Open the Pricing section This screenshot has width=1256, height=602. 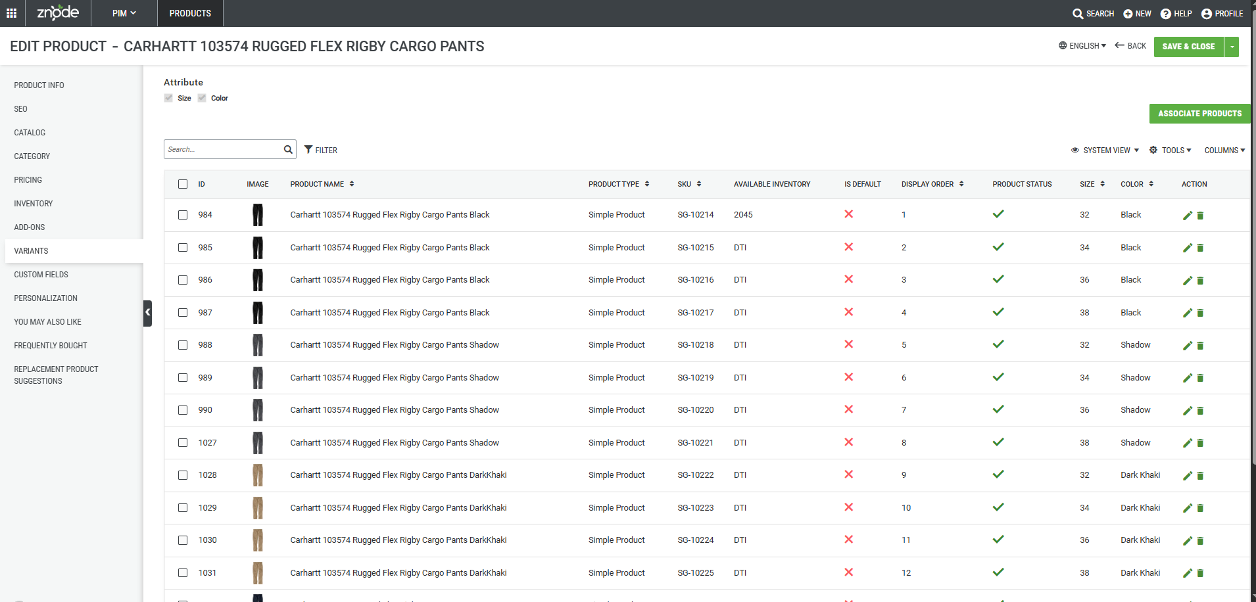28,180
